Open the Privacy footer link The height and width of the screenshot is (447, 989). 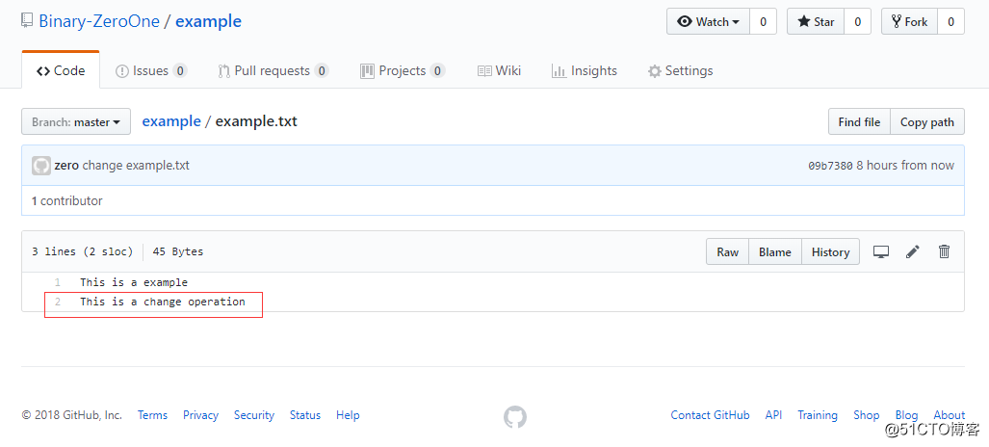point(200,415)
